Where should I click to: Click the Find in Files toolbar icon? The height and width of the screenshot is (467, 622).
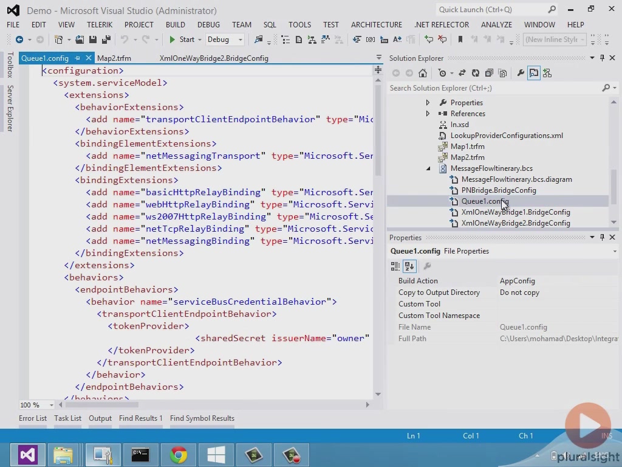point(258,40)
